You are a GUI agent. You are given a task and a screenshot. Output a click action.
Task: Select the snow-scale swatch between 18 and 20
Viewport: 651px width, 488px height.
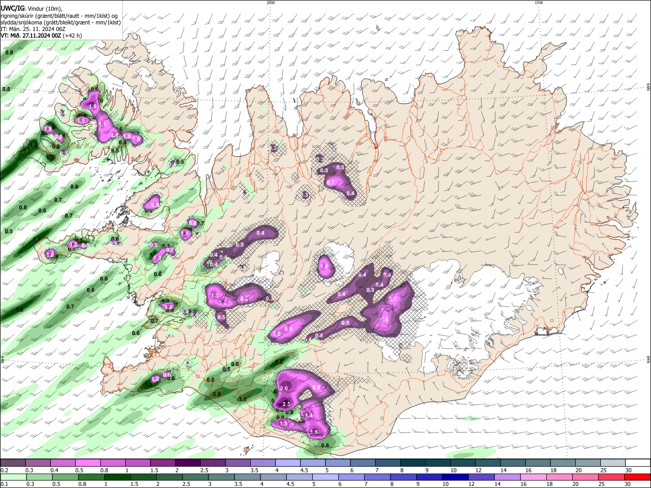click(563, 463)
